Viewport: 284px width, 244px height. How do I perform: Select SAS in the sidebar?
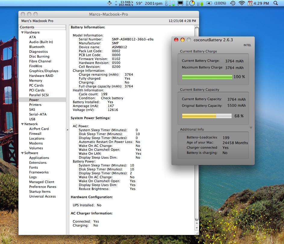(x=32, y=109)
